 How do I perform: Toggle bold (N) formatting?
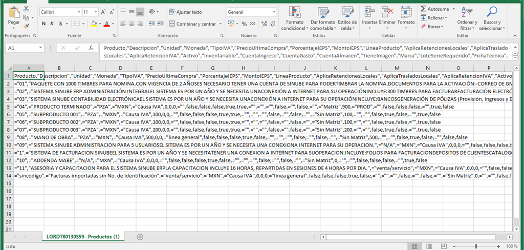point(44,24)
